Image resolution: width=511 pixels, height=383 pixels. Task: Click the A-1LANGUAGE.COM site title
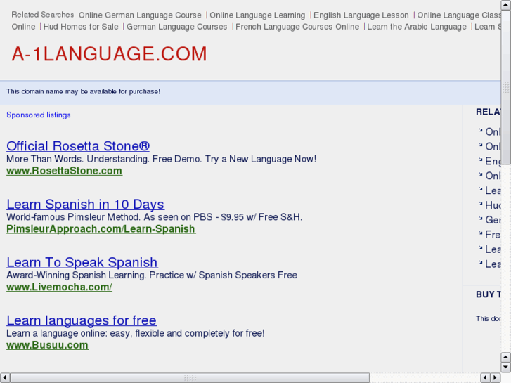pyautogui.click(x=110, y=54)
